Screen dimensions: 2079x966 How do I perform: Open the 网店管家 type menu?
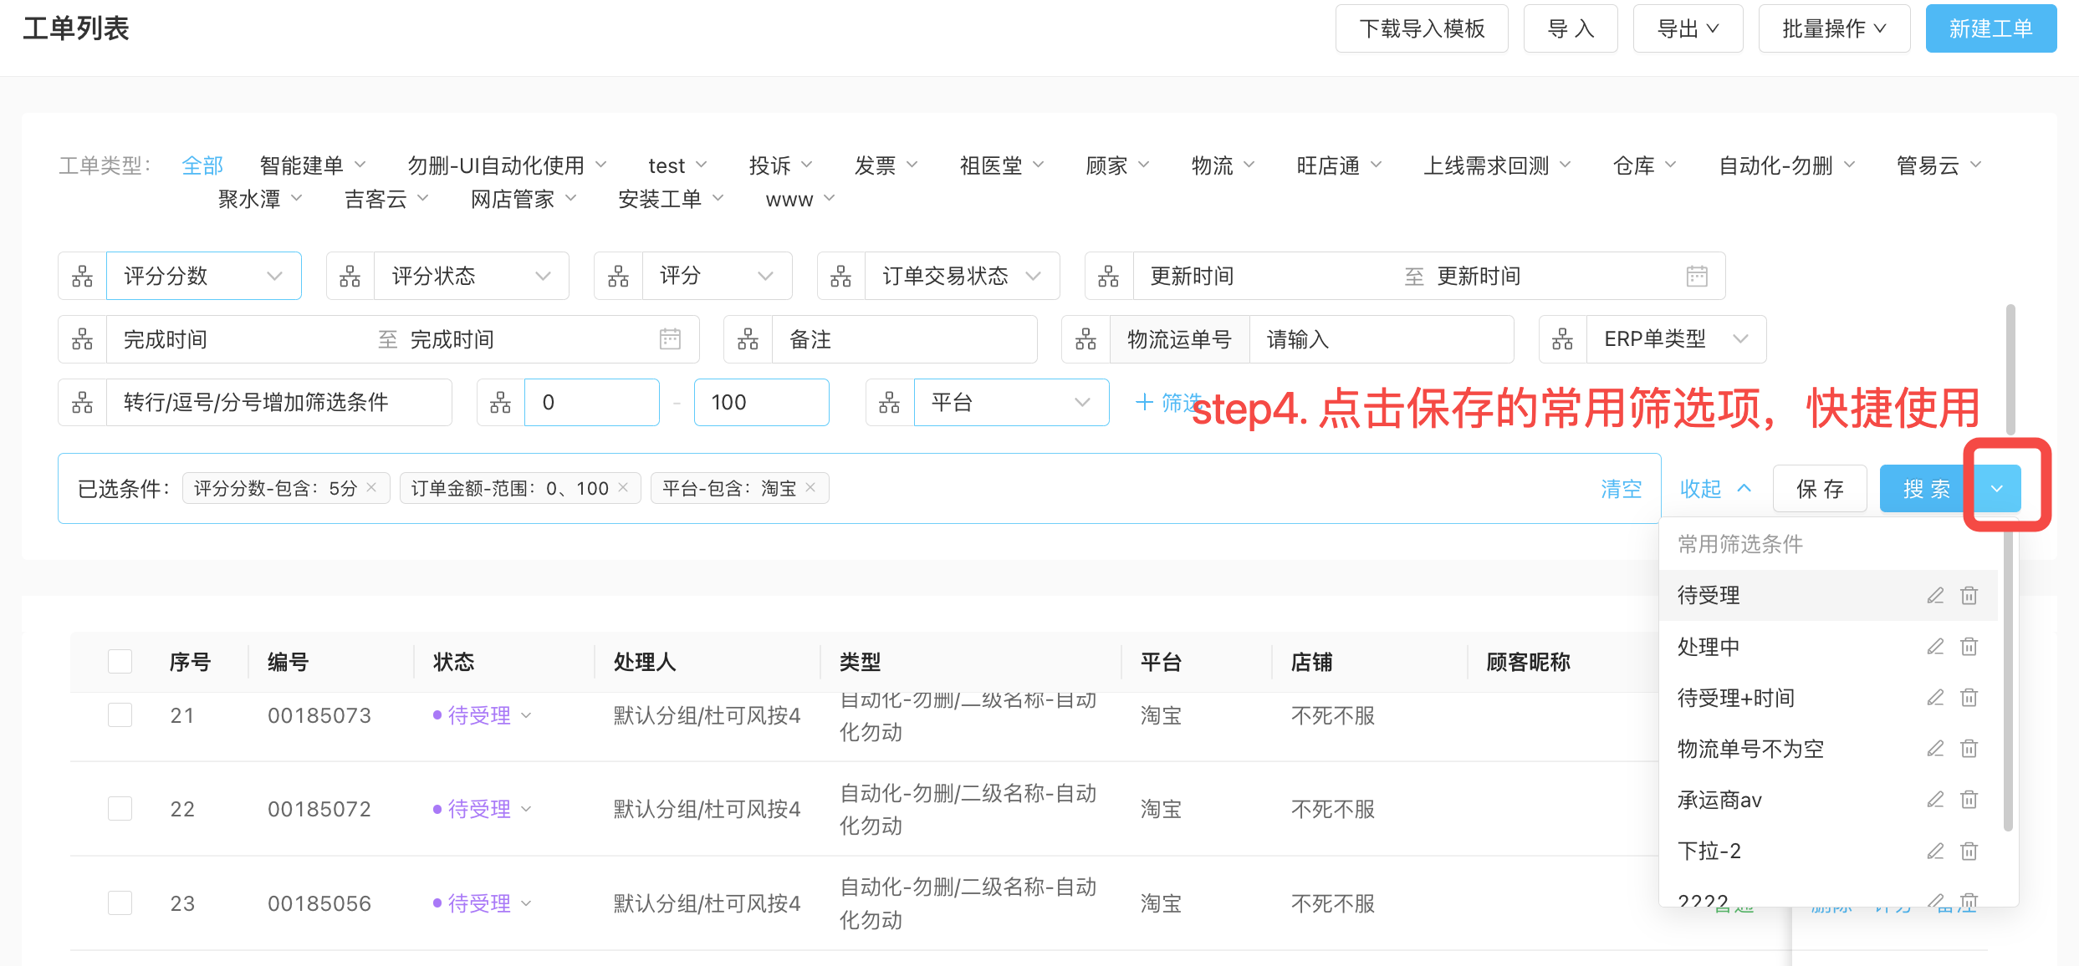(x=524, y=199)
